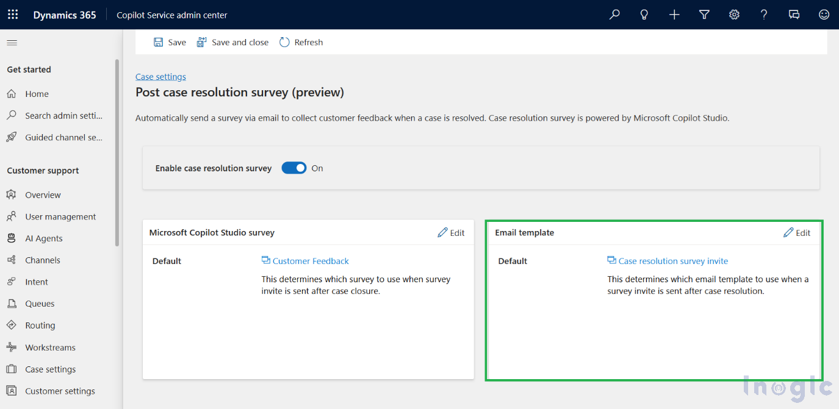This screenshot has height=409, width=839.
Task: Collapse the left navigation hamburger menu
Action: pos(12,43)
